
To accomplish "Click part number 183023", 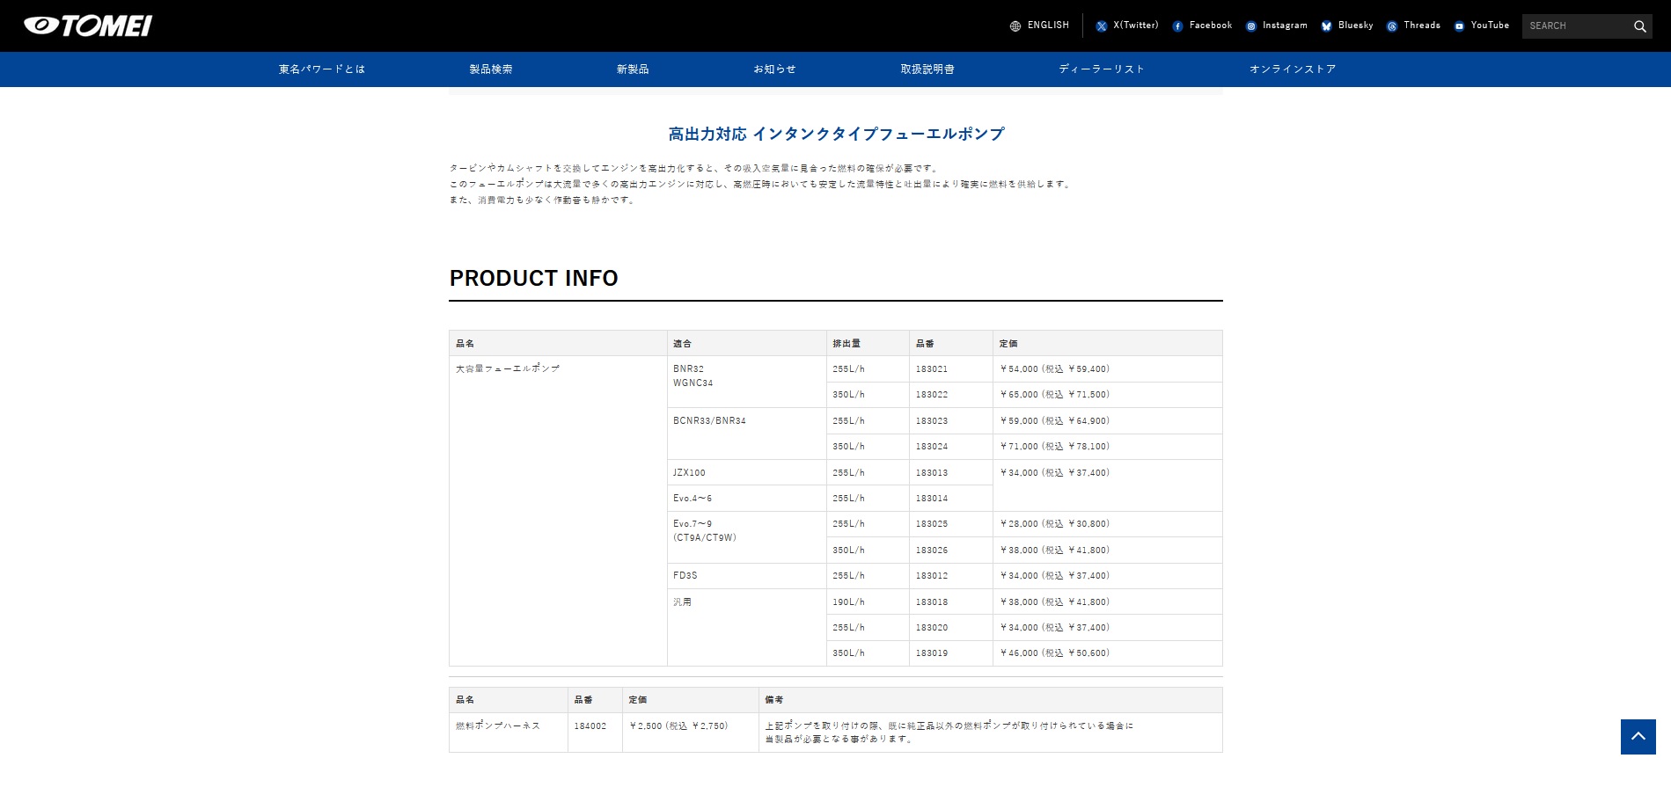I will click(931, 421).
